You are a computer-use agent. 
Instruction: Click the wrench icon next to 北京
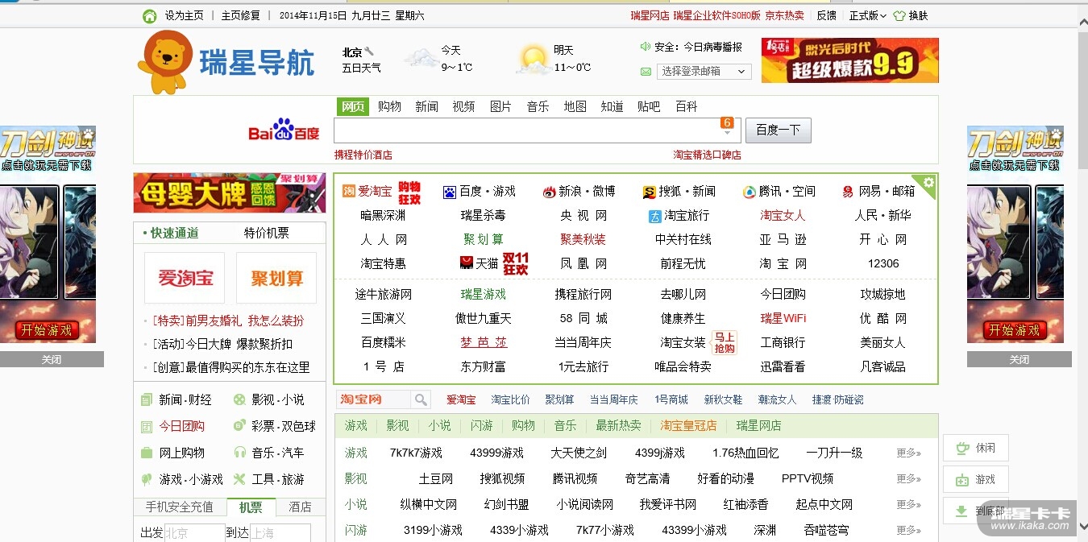369,52
